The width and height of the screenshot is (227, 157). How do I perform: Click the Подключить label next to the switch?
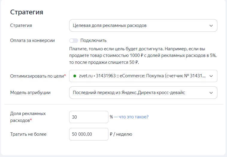93,40
